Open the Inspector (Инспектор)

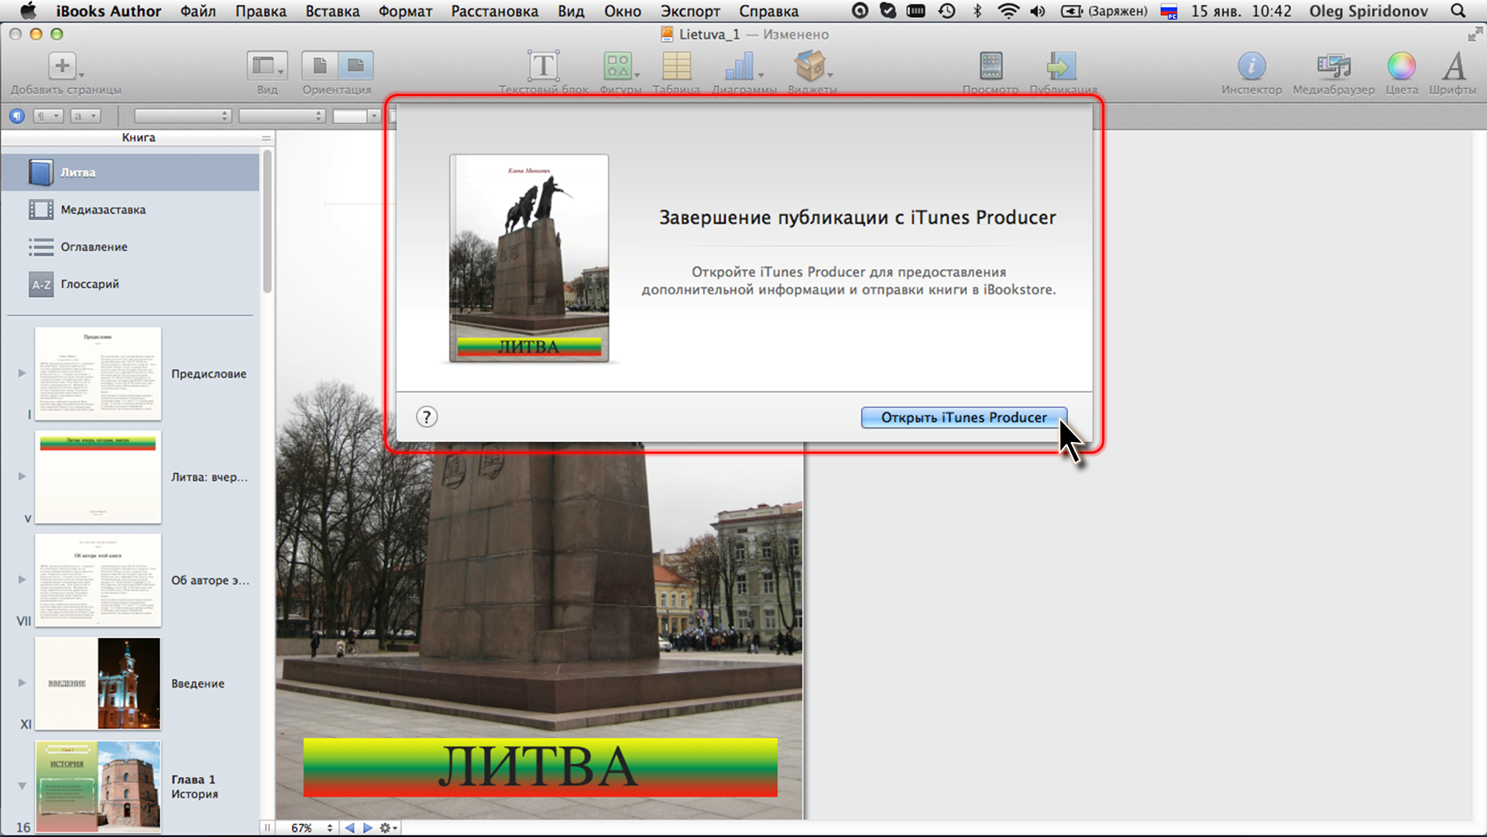pyautogui.click(x=1252, y=66)
